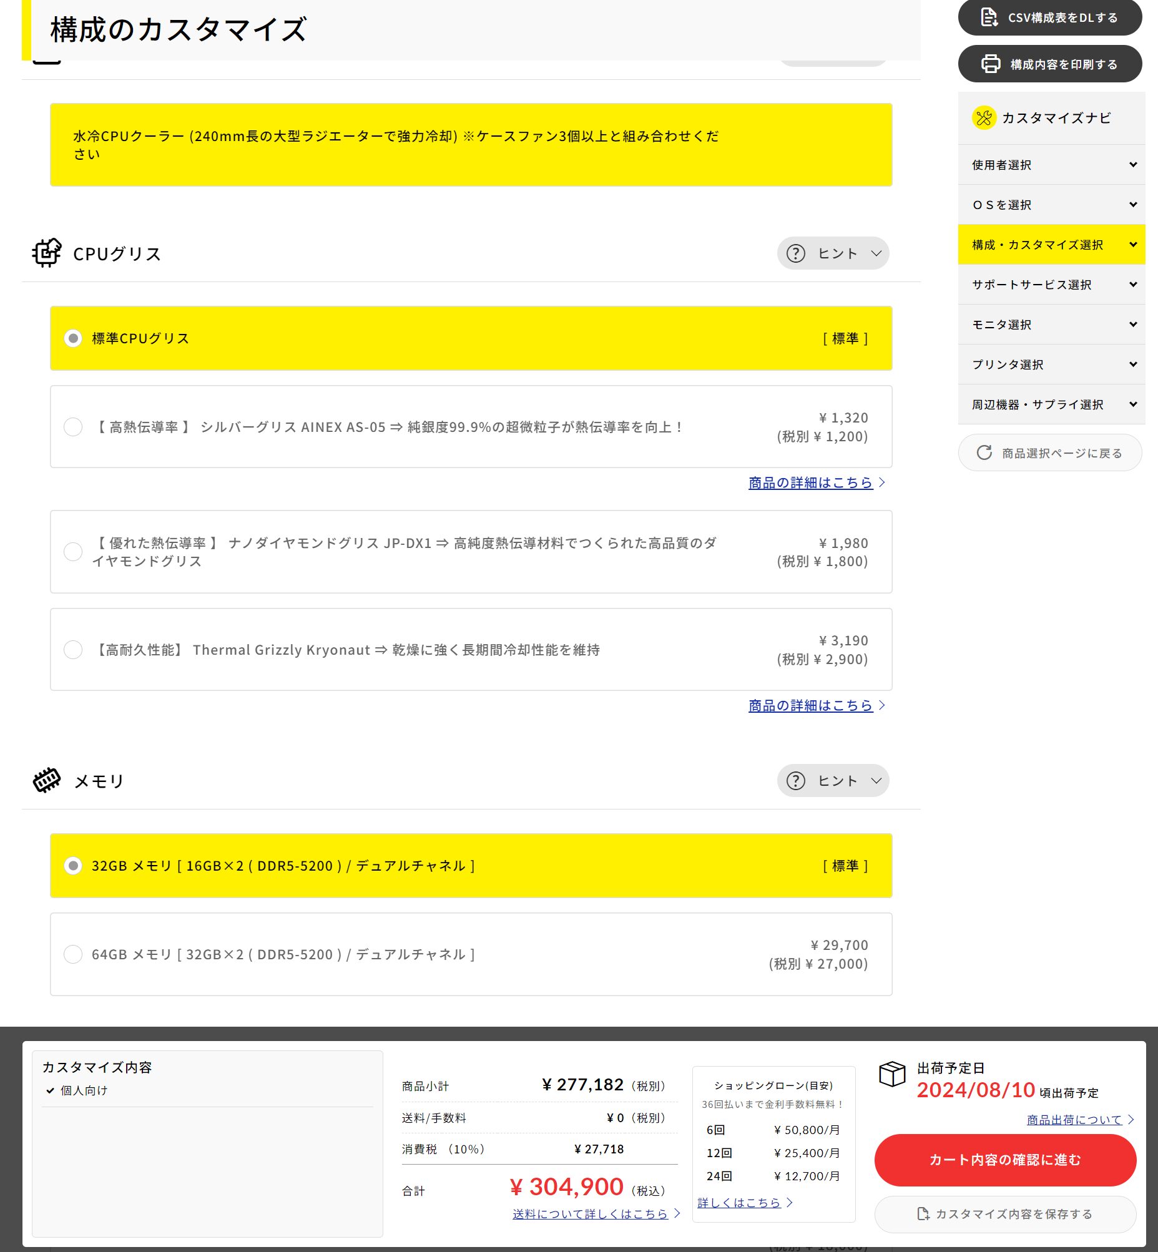Expand the 使用者選択 chevron

click(x=1133, y=165)
